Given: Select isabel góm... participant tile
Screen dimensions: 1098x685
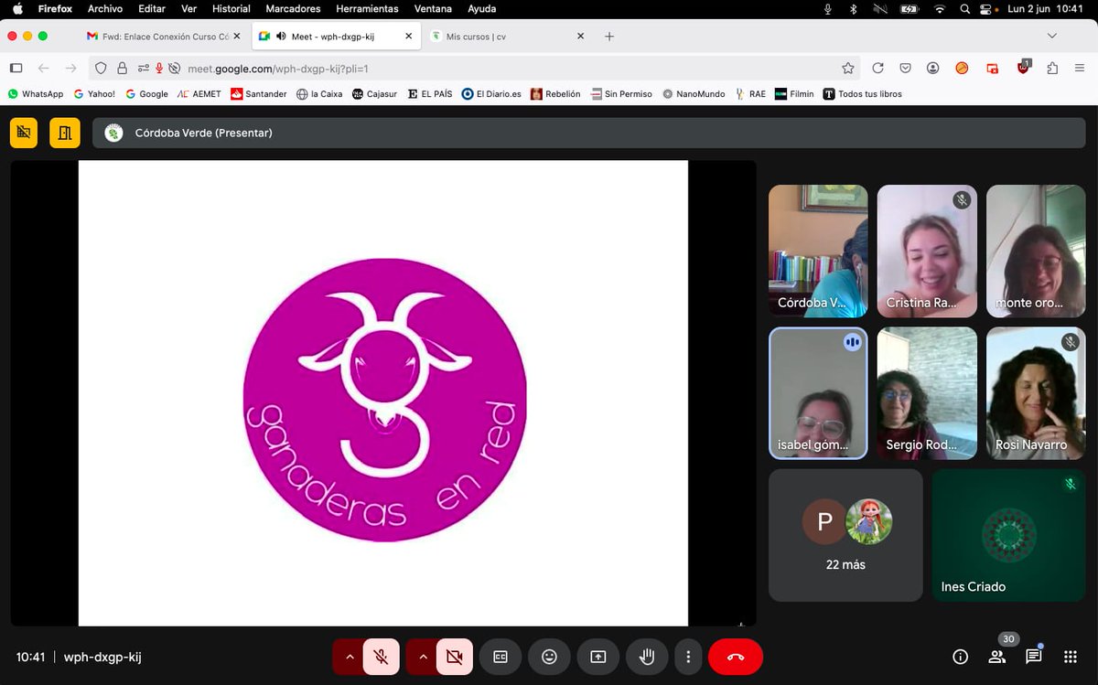Looking at the screenshot, I should pos(818,393).
